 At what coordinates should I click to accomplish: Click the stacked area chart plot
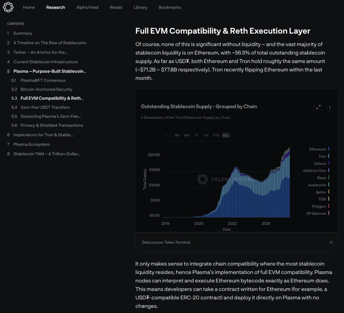(227, 179)
